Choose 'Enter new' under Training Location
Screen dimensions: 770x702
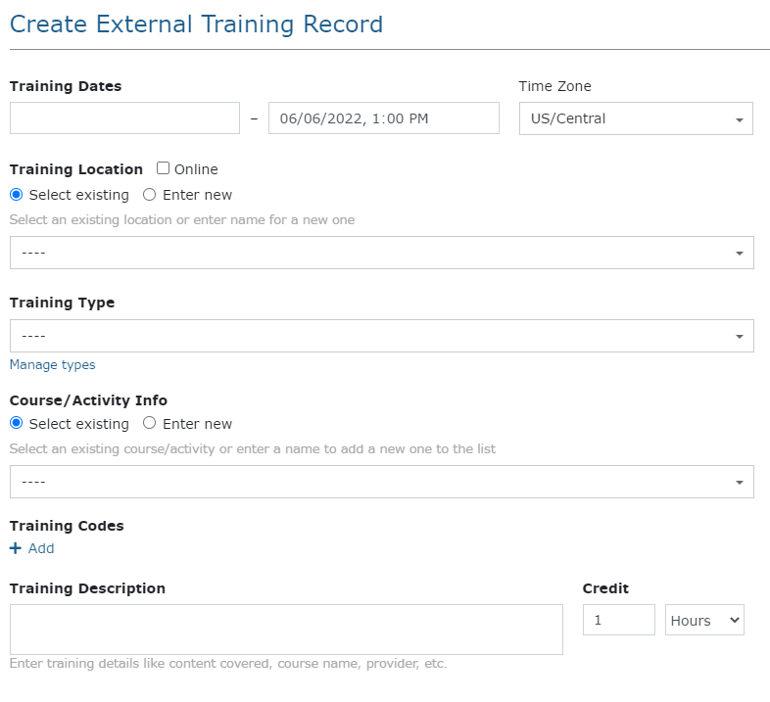pos(149,195)
